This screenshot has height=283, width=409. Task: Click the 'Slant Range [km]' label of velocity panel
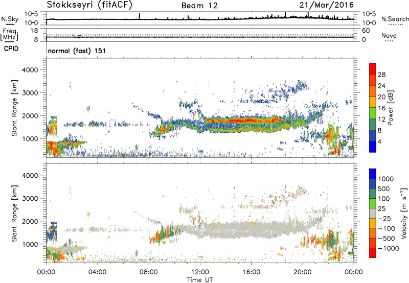tap(14, 213)
